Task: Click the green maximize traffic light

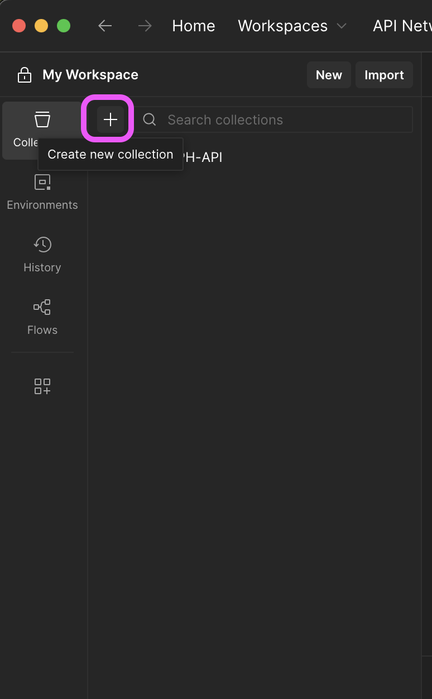Action: [x=64, y=26]
